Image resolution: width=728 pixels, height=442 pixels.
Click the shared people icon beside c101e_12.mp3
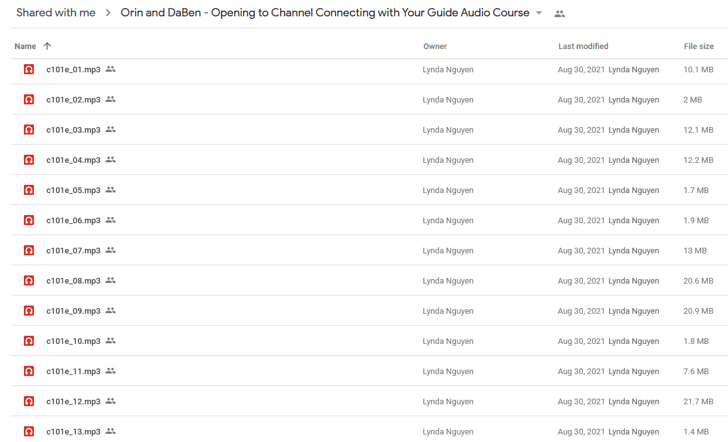tap(111, 401)
